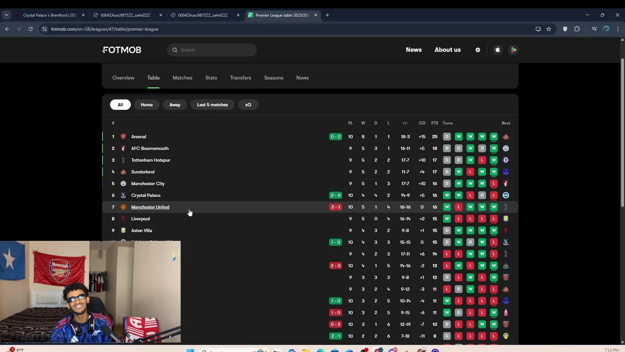Click the page vertical scrollbar
625x352 pixels.
[622, 132]
